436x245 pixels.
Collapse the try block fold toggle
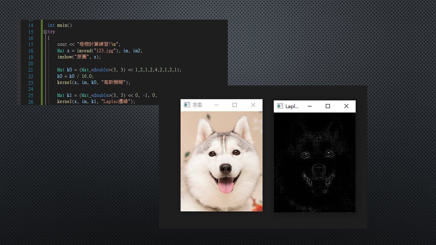point(45,32)
